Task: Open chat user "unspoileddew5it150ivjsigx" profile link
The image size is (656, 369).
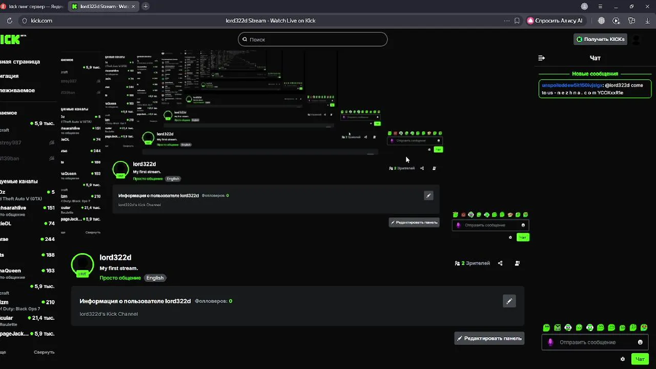Action: pos(572,86)
